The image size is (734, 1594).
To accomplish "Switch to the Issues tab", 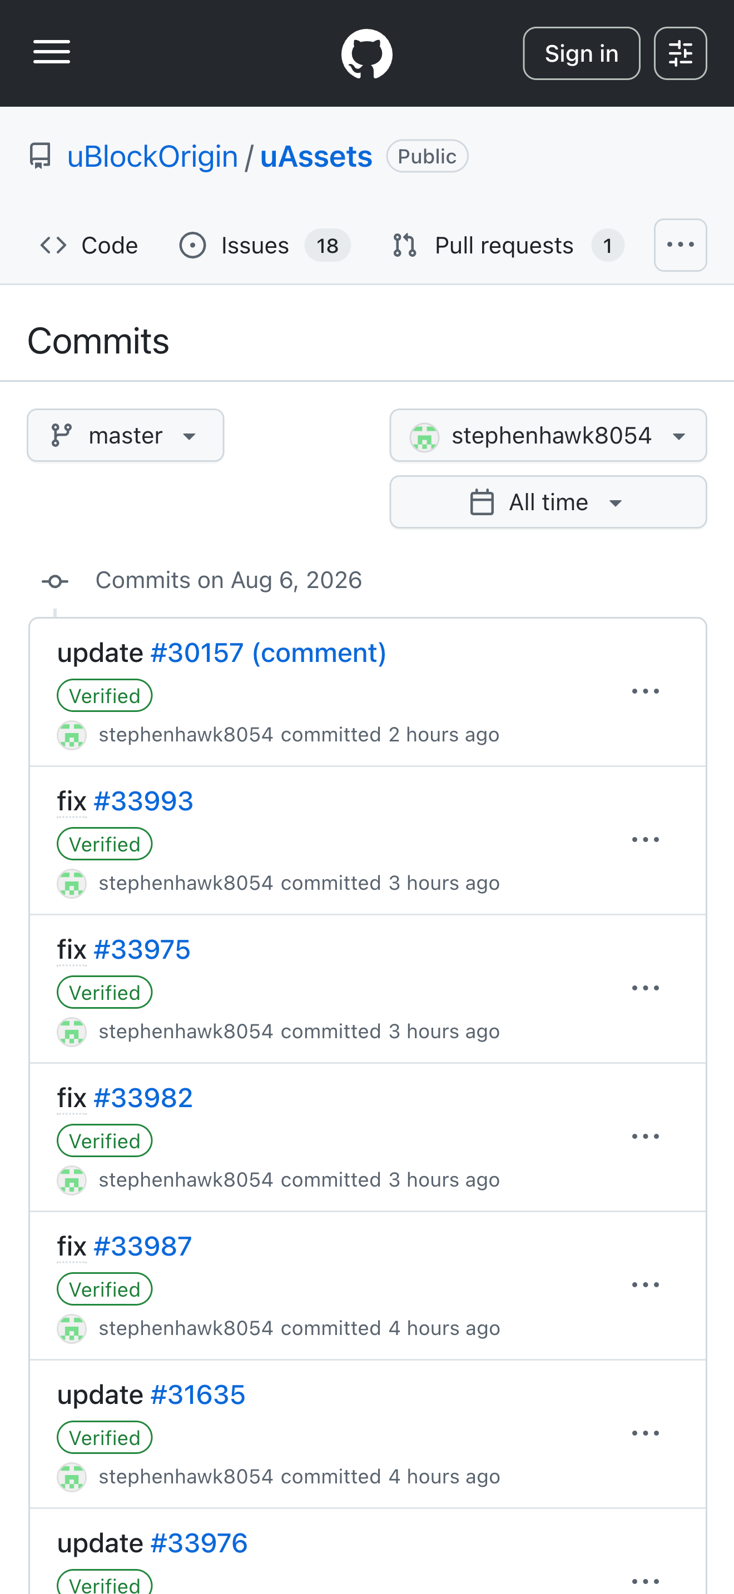I will coord(265,246).
